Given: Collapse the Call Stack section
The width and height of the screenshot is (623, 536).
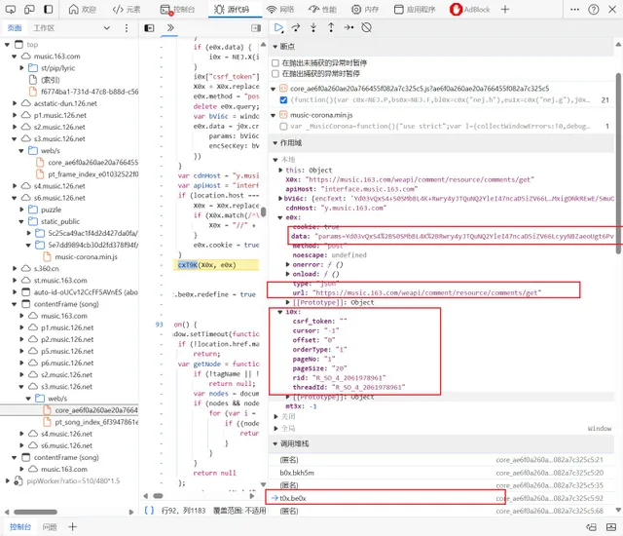Looking at the screenshot, I should coord(275,443).
